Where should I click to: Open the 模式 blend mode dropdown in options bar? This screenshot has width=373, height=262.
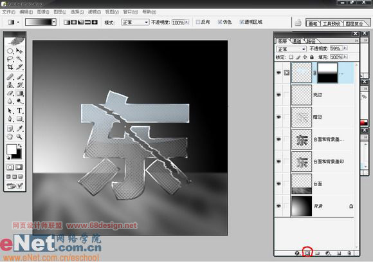(135, 23)
